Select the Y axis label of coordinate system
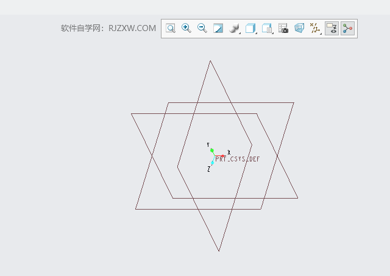390x276 pixels. 208,145
